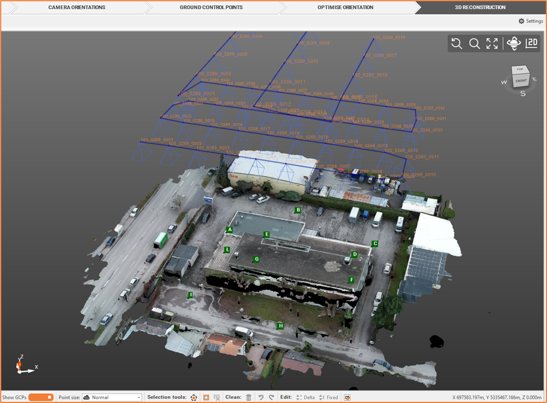Image resolution: width=547 pixels, height=403 pixels.
Task: Switch to the 2D view mode
Action: click(x=532, y=44)
